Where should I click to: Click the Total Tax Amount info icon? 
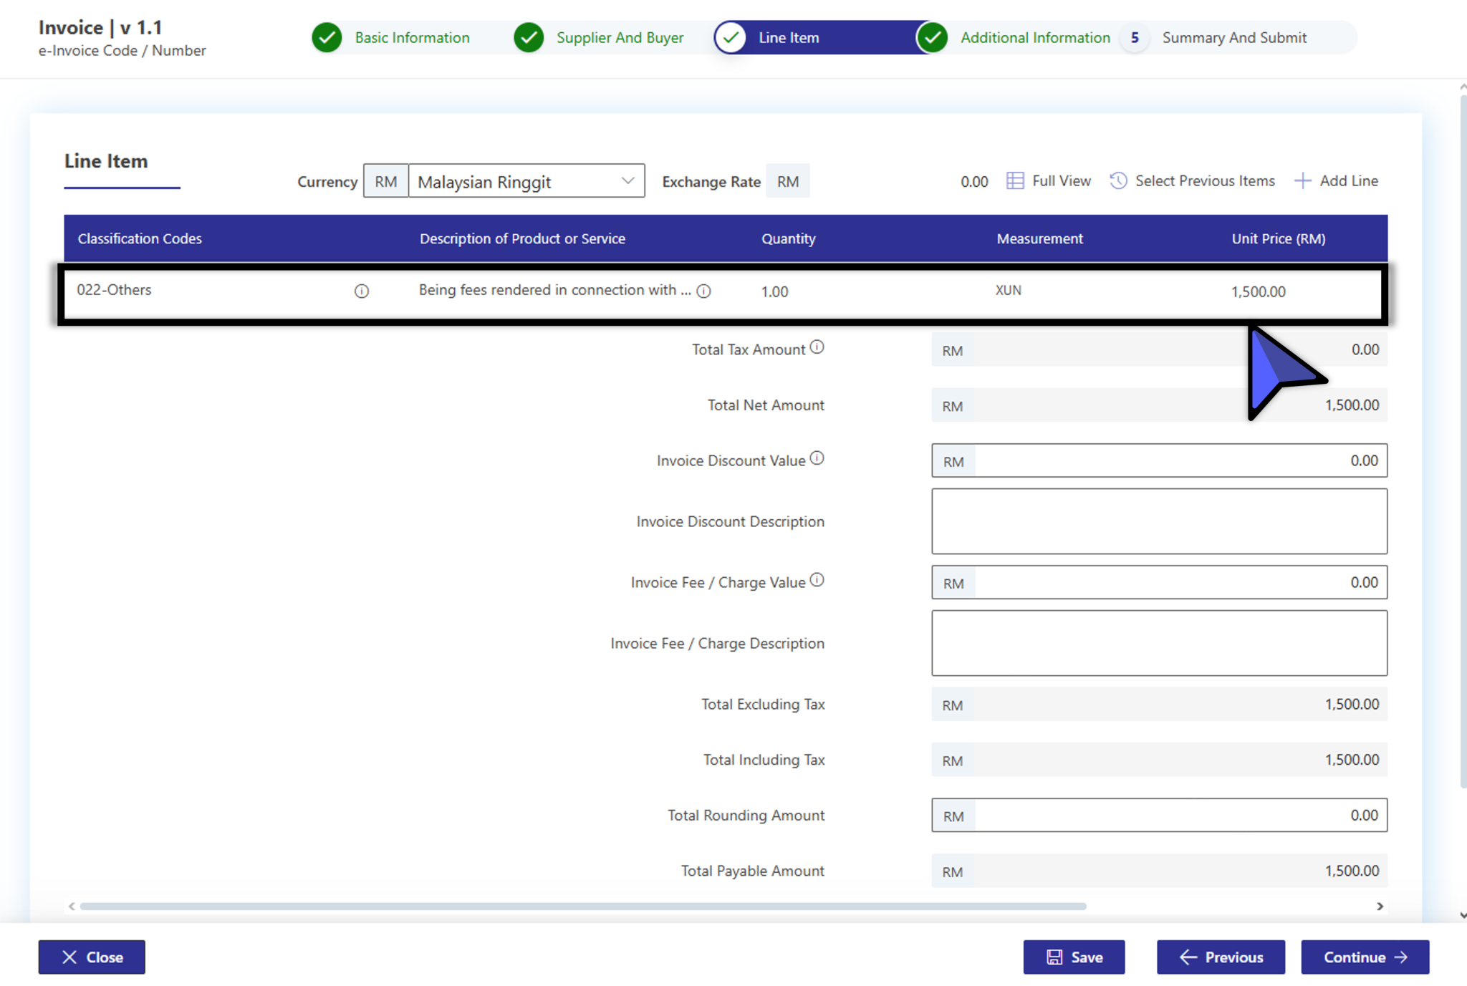[x=818, y=346]
